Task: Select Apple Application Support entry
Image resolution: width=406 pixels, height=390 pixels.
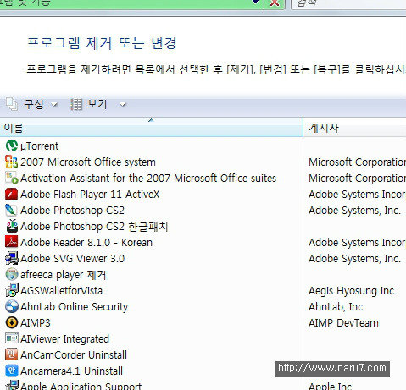Action: tap(81, 386)
